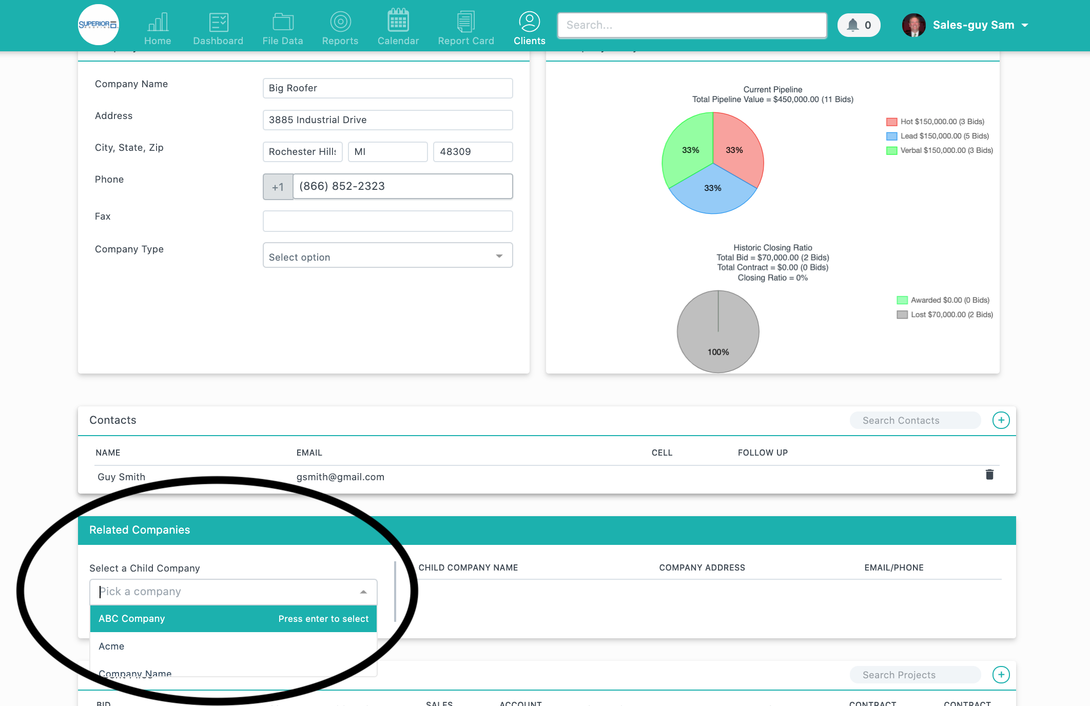This screenshot has height=706, width=1090.
Task: Add a new contact with plus icon
Action: [x=1001, y=421]
